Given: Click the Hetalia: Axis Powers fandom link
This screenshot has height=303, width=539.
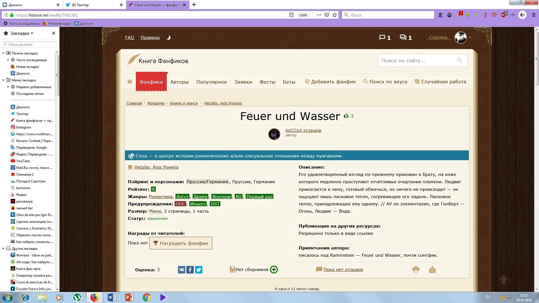Looking at the screenshot, I should pos(156,167).
